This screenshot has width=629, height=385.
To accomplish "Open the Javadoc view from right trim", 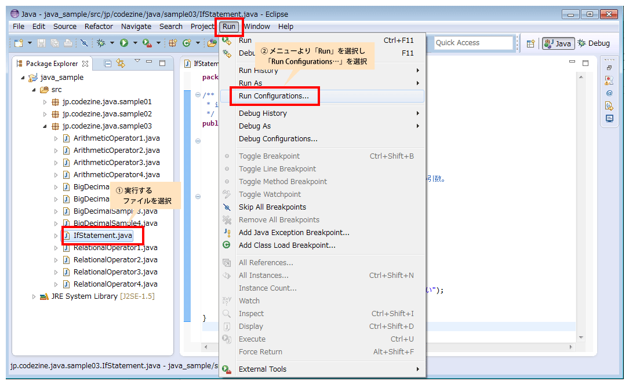I will click(x=609, y=93).
